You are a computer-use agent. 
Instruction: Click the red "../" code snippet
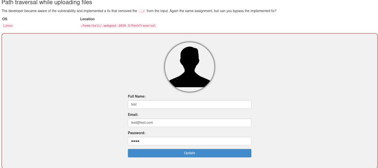(142, 11)
